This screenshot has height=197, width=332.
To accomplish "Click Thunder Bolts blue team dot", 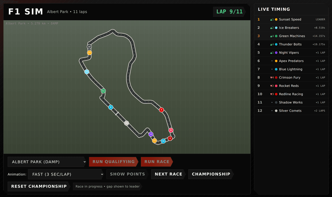I will (276, 44).
